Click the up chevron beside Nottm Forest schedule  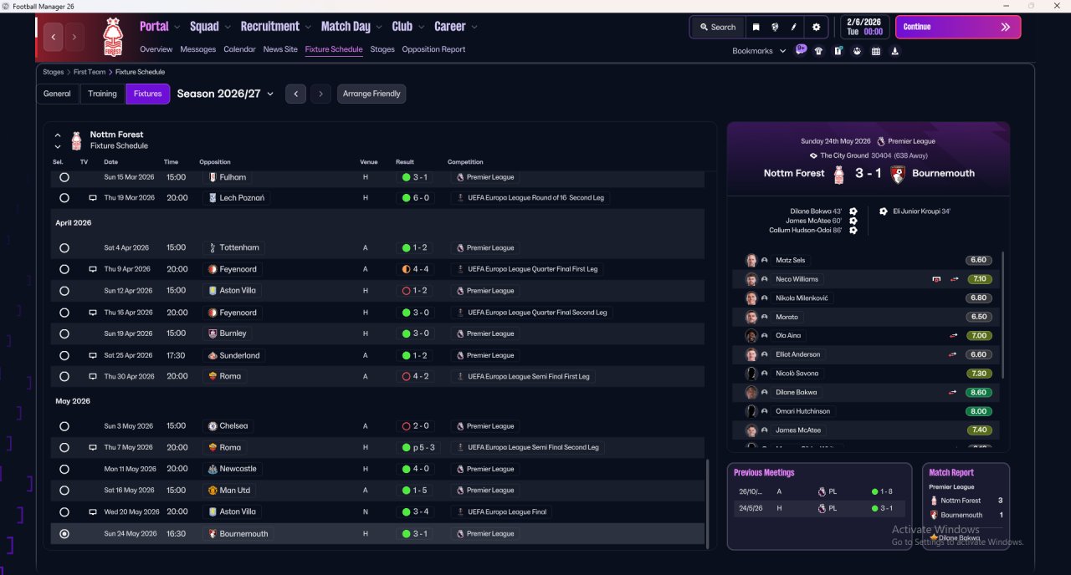(x=58, y=135)
